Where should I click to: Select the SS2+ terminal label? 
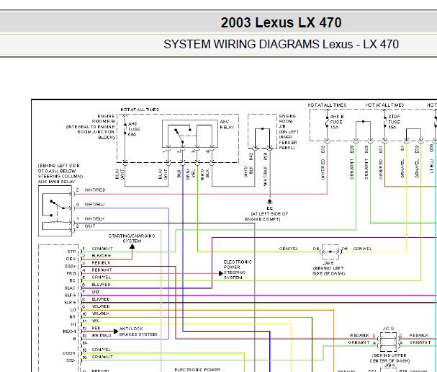(71, 266)
